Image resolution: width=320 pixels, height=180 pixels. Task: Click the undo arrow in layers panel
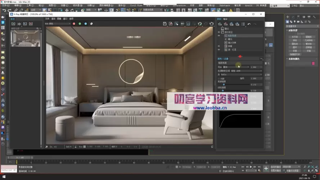(249, 24)
